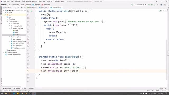Collapse the src folder
This screenshot has height=95, width=169.
tap(5, 17)
